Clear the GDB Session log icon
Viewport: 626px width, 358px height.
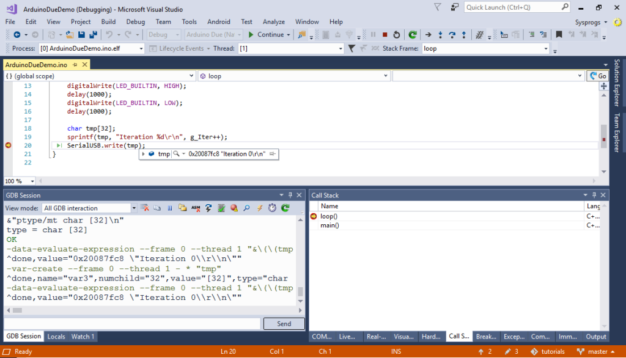click(145, 208)
